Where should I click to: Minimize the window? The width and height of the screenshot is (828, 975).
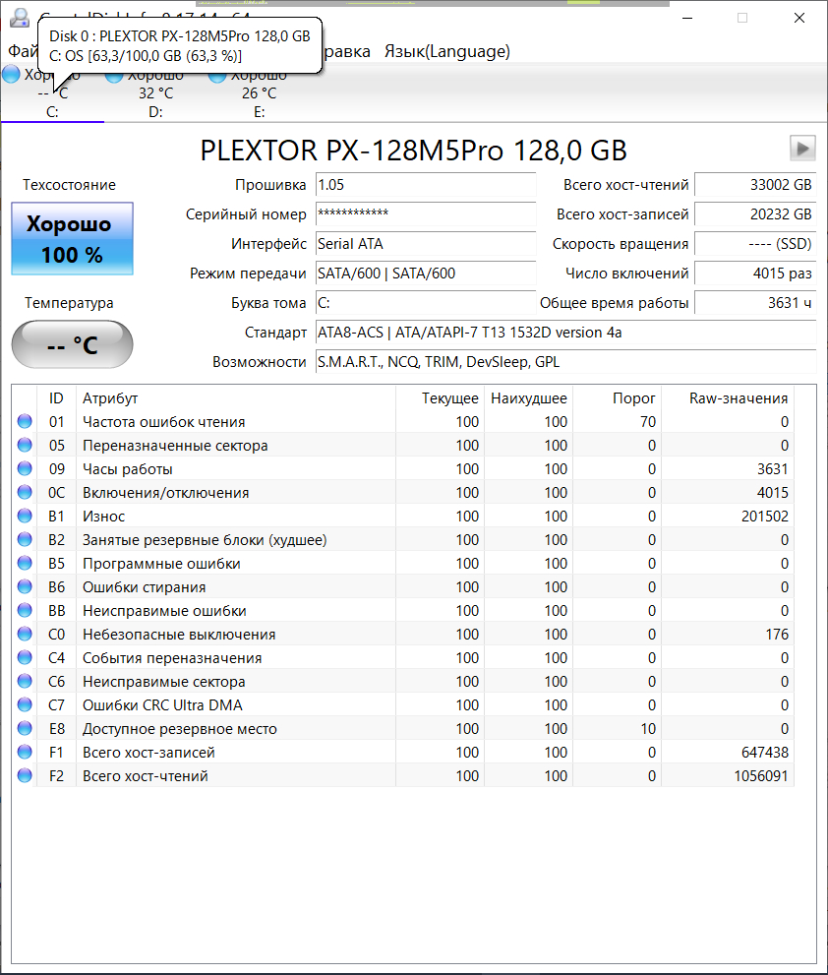pos(687,18)
